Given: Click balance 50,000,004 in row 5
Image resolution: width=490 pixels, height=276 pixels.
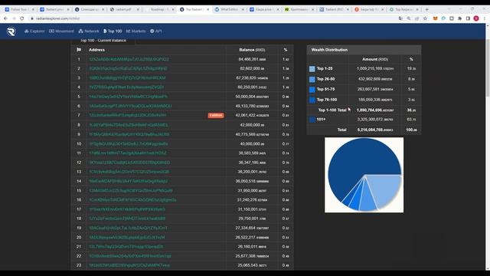Looking at the screenshot, I should coord(252,97).
